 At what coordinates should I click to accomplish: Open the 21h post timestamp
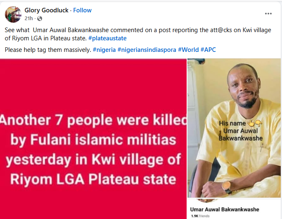pyautogui.click(x=29, y=19)
